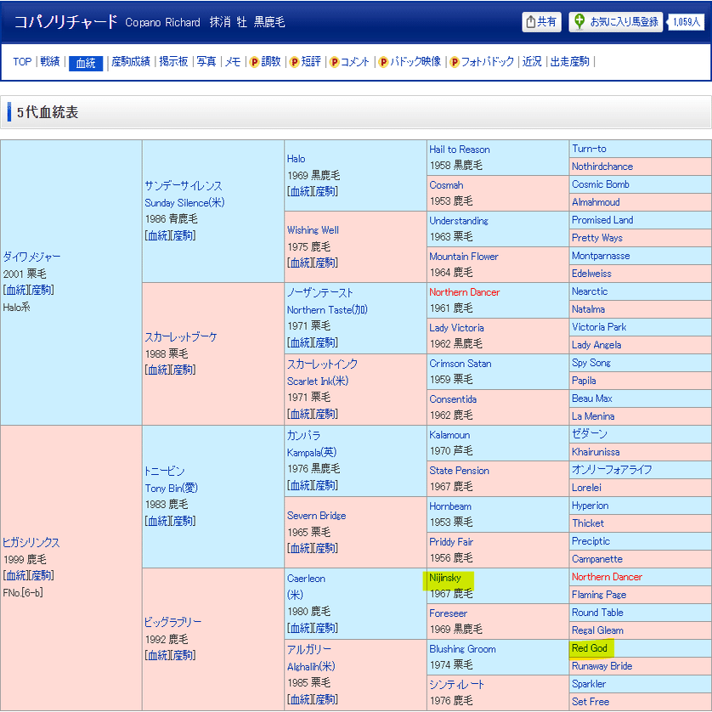The width and height of the screenshot is (712, 712).
Task: Click the green pin favorite-horse icon
Action: click(x=579, y=21)
